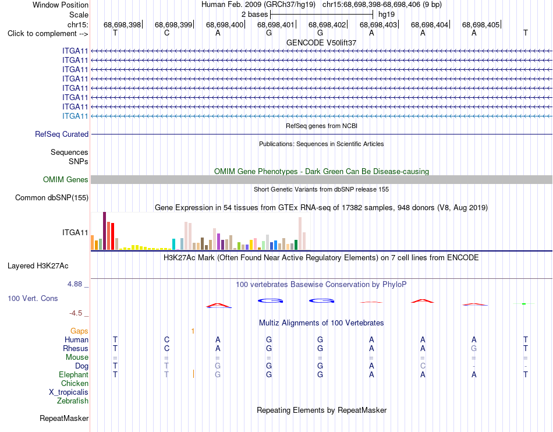Open the GTEx "Gene Expression in 54 tissues" title

pos(321,208)
